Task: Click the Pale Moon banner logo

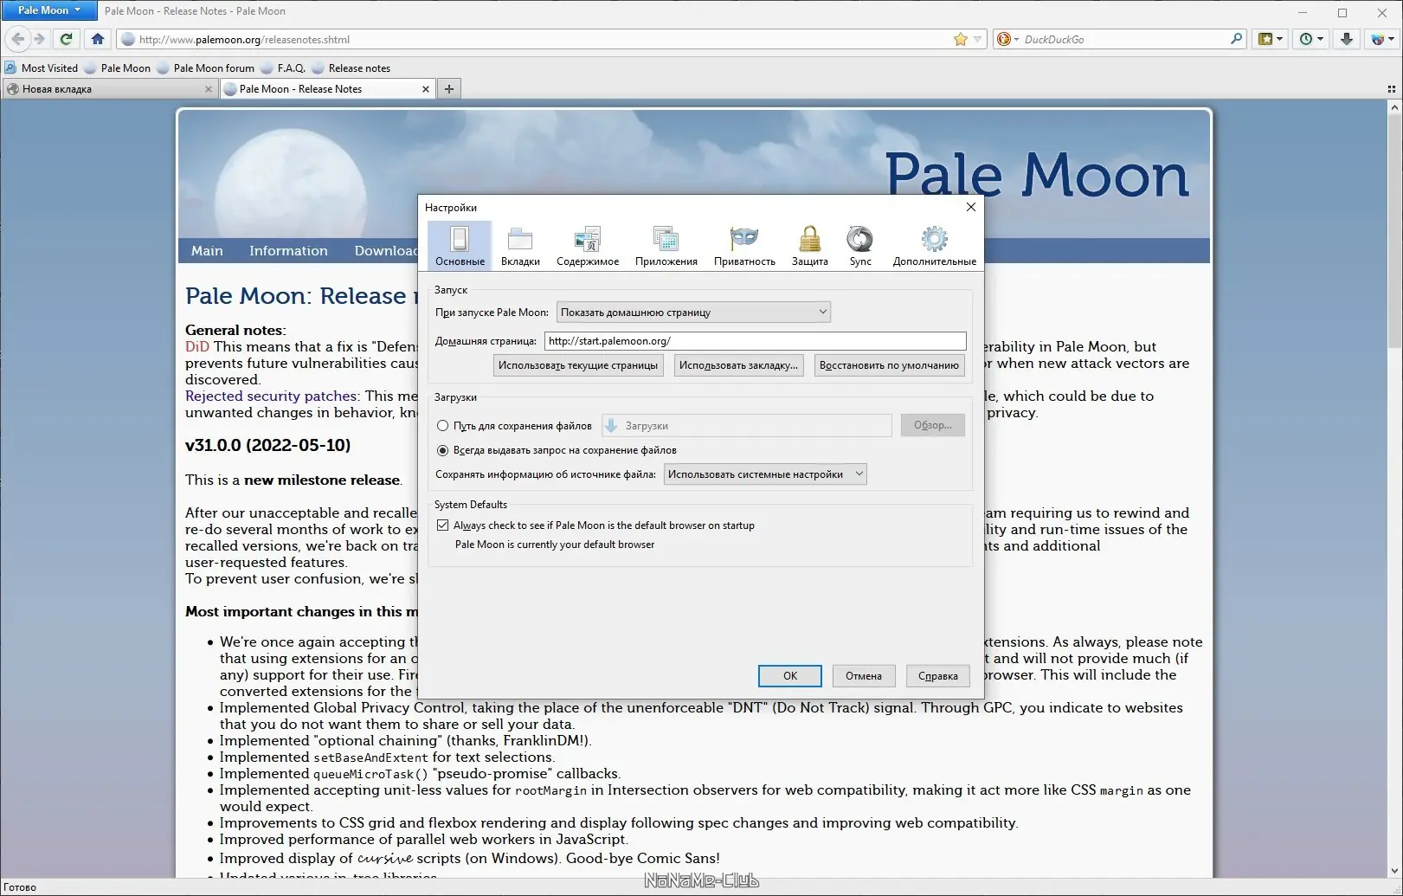Action: tap(1037, 175)
